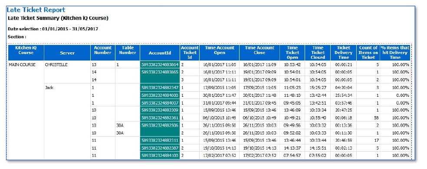Open AccountId 5893382324882387 link

(x=160, y=148)
